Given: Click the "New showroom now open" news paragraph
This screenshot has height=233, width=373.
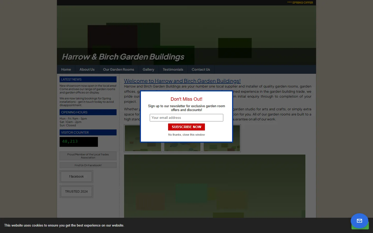Looking at the screenshot, I should click(88, 89).
